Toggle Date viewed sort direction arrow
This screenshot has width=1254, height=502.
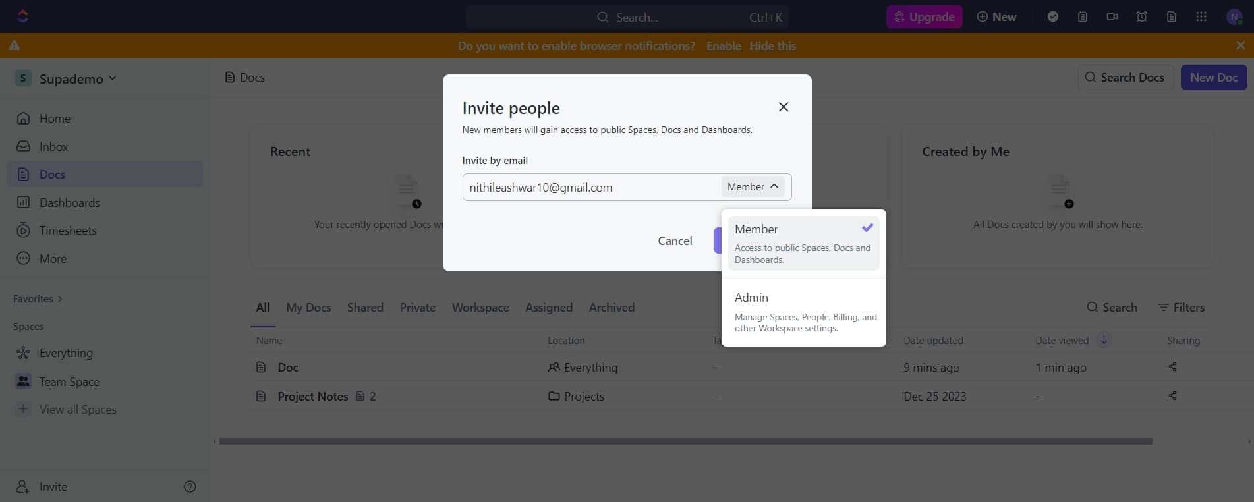pyautogui.click(x=1104, y=340)
